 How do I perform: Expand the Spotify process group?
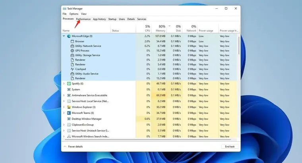point(64,83)
